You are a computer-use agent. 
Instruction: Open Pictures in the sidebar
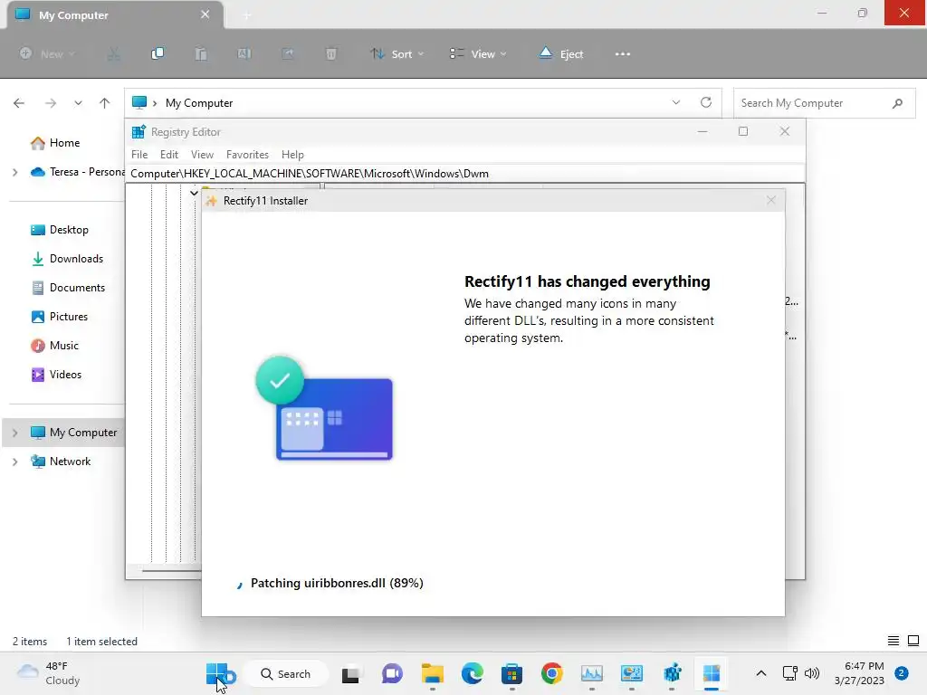point(69,317)
